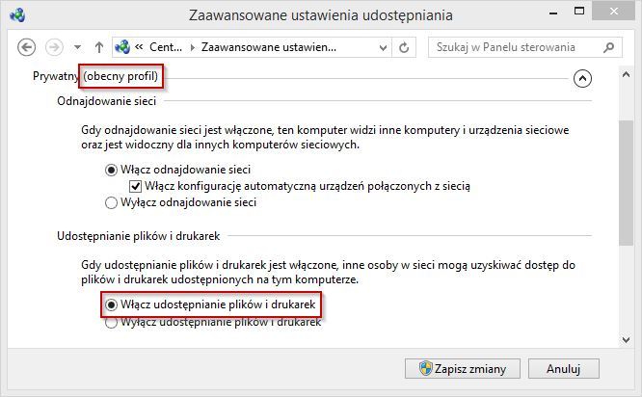Click the 'Prywatny (obecny profil)' heading
The height and width of the screenshot is (397, 642).
click(95, 76)
